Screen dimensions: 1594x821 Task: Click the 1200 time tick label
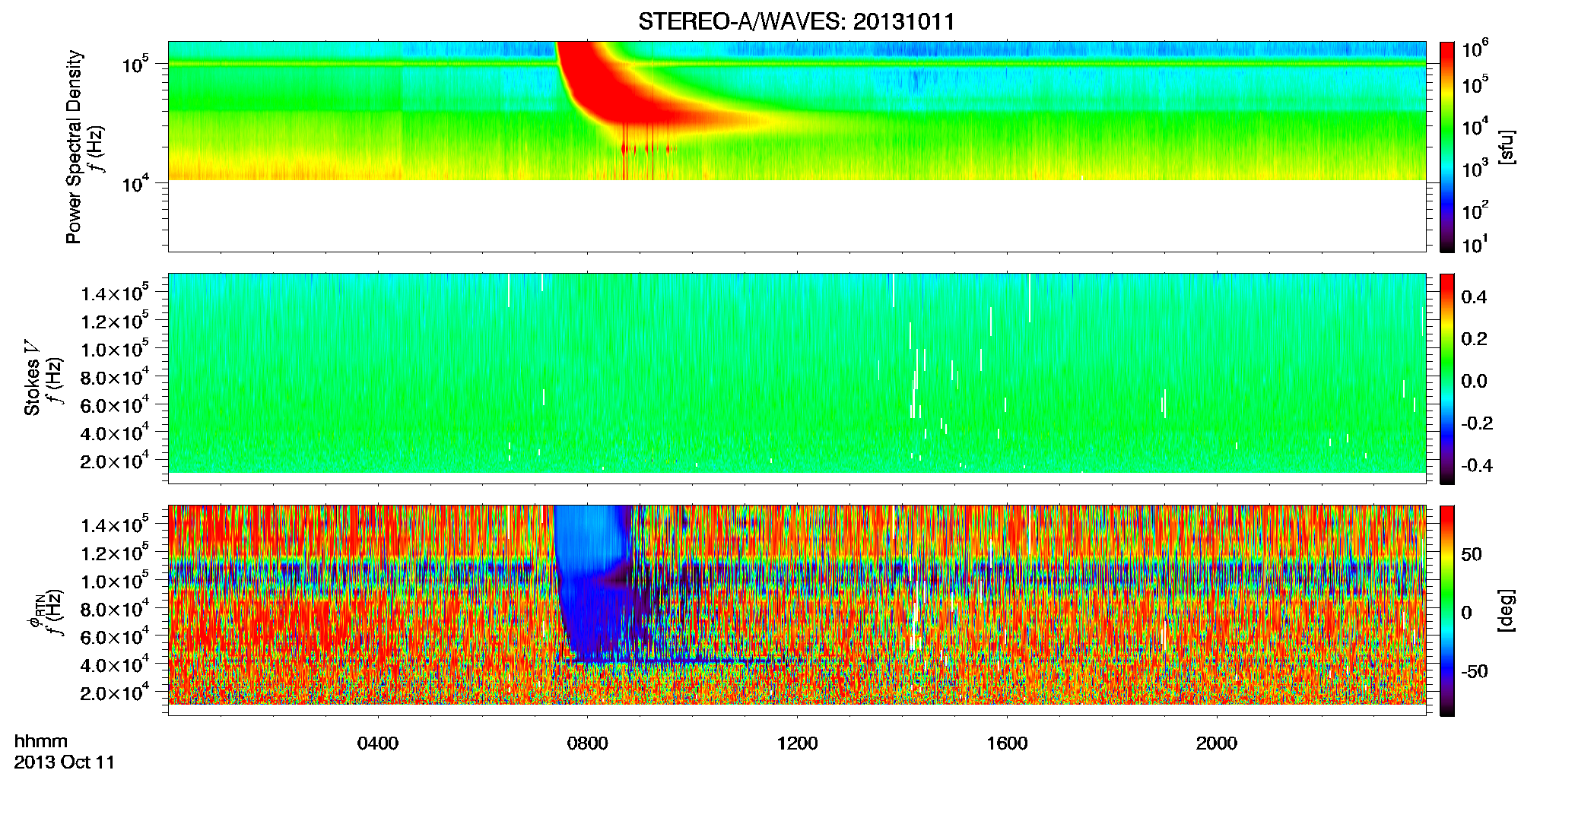(797, 743)
